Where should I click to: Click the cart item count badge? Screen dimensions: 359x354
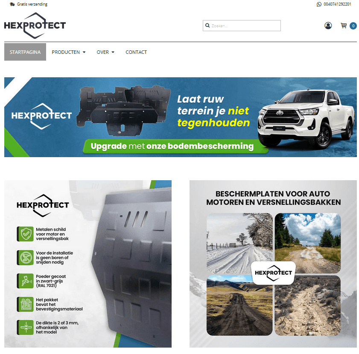[353, 26]
